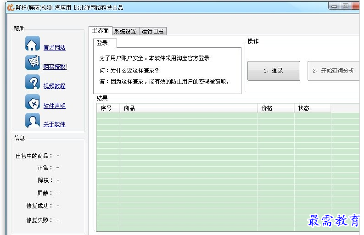Click the 屏蔽 info label

point(45,193)
